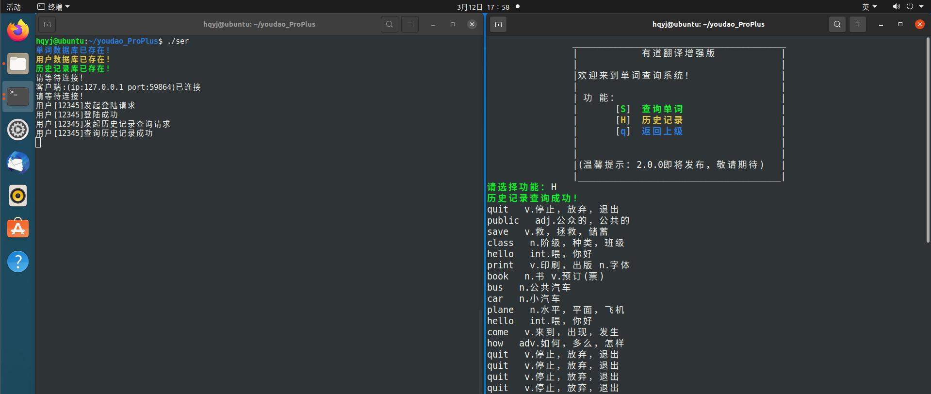Click the 请选择功能: H prompt line
This screenshot has width=931, height=394.
click(x=522, y=187)
